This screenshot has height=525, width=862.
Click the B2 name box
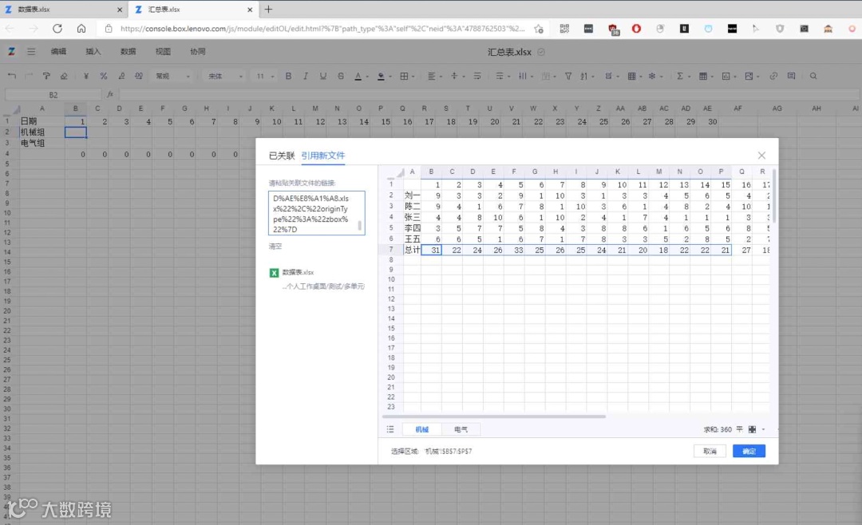point(53,95)
